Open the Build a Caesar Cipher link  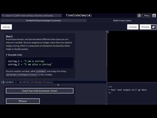coord(122,20)
